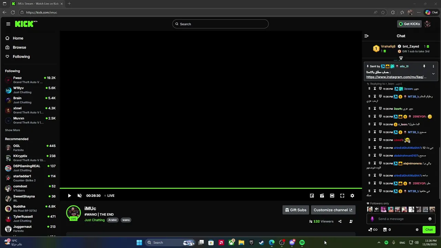
Task: Show hidden system tray icons
Action: 379,242
